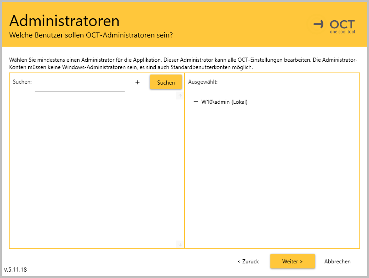Click the scroll down arrow in search results
Viewport: 369px width, 278px height.
[x=180, y=244]
